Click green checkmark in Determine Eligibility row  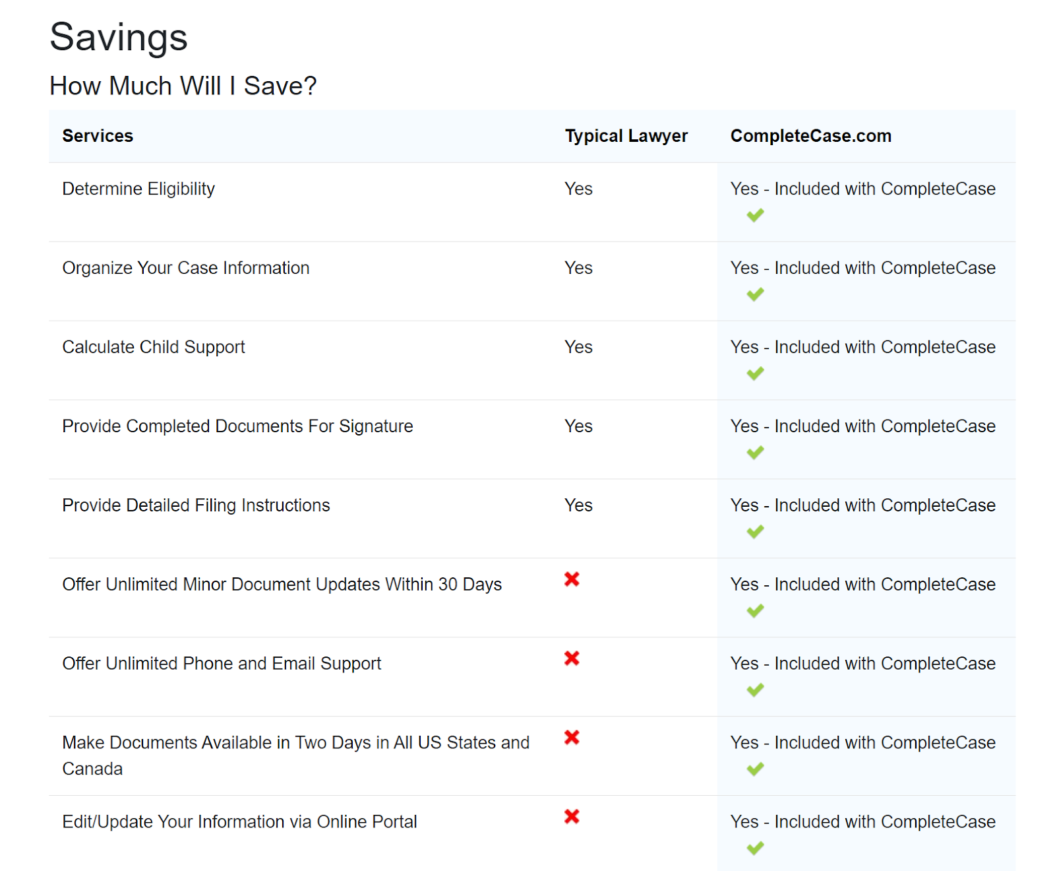click(755, 215)
